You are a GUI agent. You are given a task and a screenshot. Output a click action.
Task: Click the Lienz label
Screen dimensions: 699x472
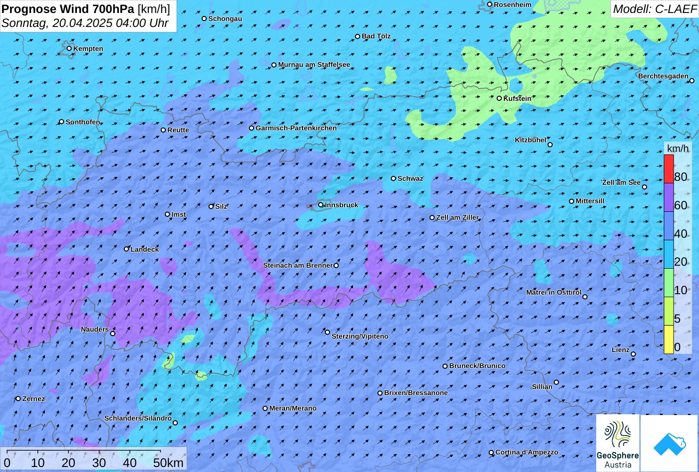click(621, 350)
